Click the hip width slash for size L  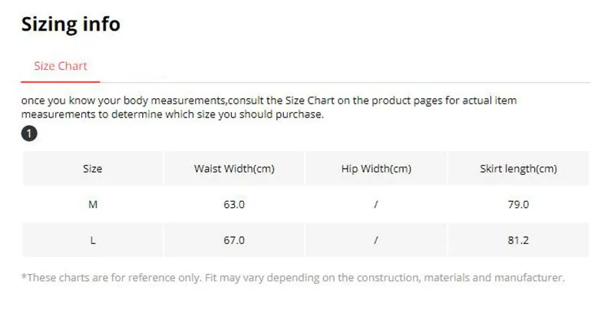(376, 240)
